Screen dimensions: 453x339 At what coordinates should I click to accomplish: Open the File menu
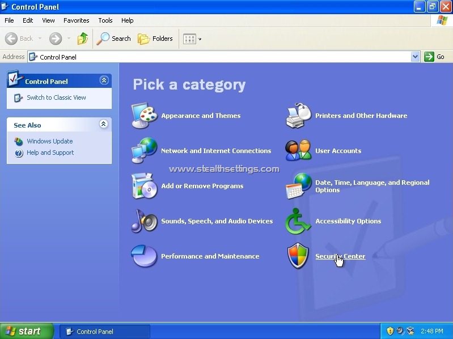point(9,20)
